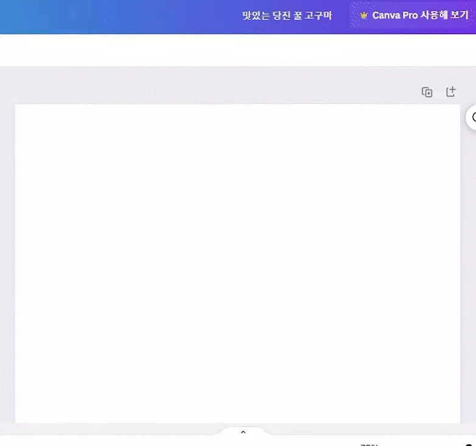Viewport: 476px width, 446px height.
Task: Expand the page thumbnails with the up chevron
Action: pos(243,432)
